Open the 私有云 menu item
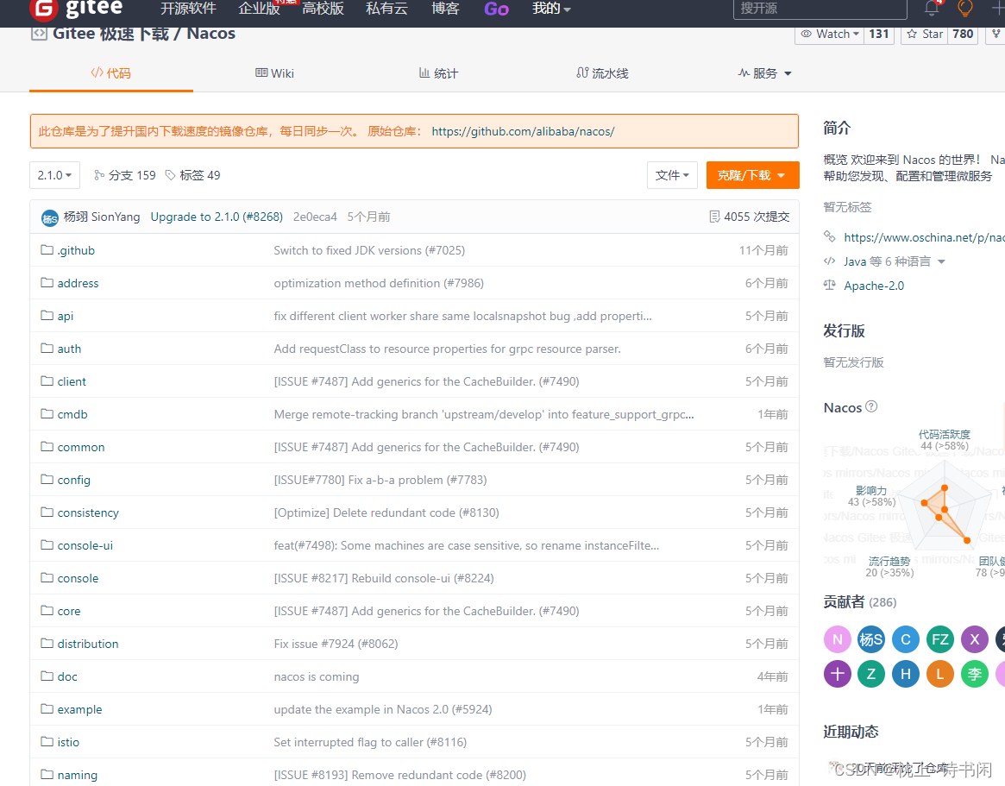The width and height of the screenshot is (1005, 786). click(x=386, y=9)
